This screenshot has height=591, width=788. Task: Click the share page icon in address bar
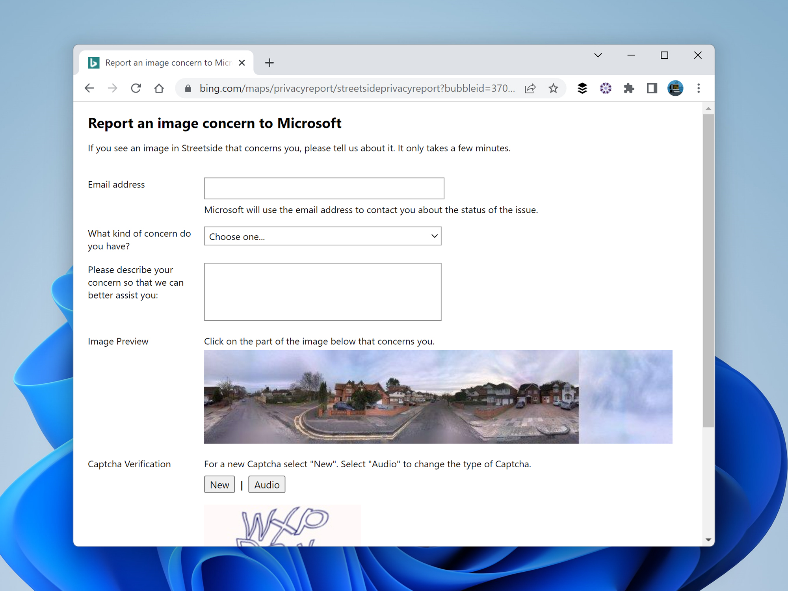click(530, 88)
